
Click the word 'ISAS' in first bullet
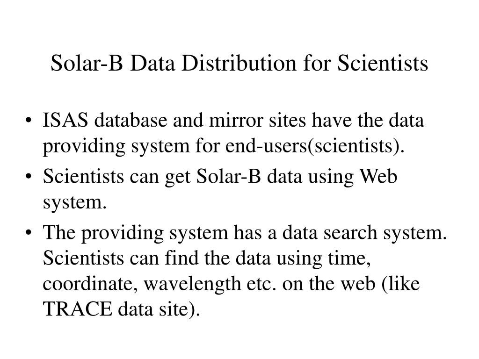[65, 120]
